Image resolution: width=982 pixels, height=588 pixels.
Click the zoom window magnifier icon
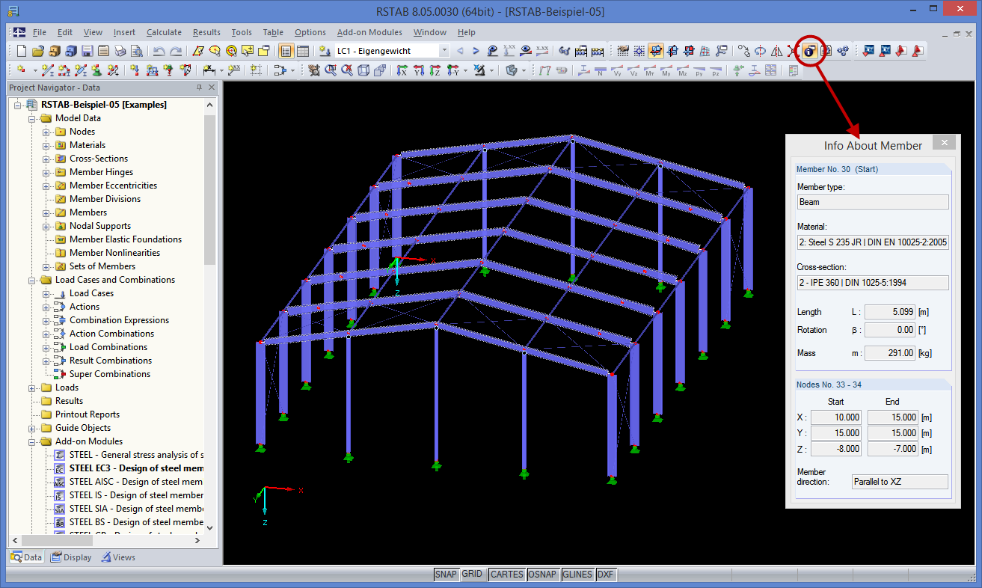331,70
